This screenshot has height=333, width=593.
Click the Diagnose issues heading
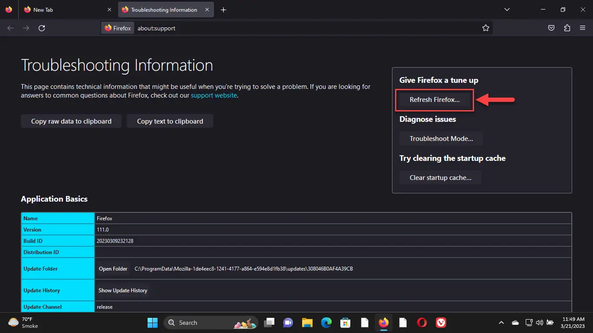428,119
